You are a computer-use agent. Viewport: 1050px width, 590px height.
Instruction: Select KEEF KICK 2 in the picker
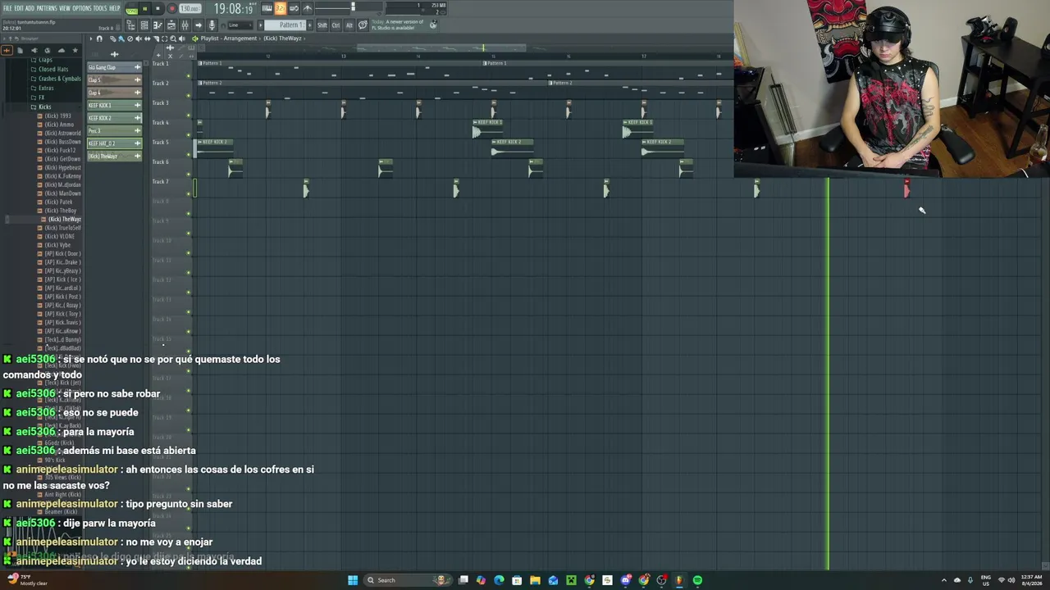pyautogui.click(x=114, y=118)
